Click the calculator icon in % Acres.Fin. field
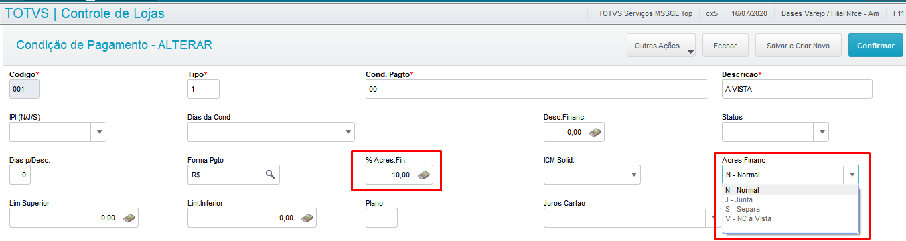The height and width of the screenshot is (241, 906). click(424, 175)
